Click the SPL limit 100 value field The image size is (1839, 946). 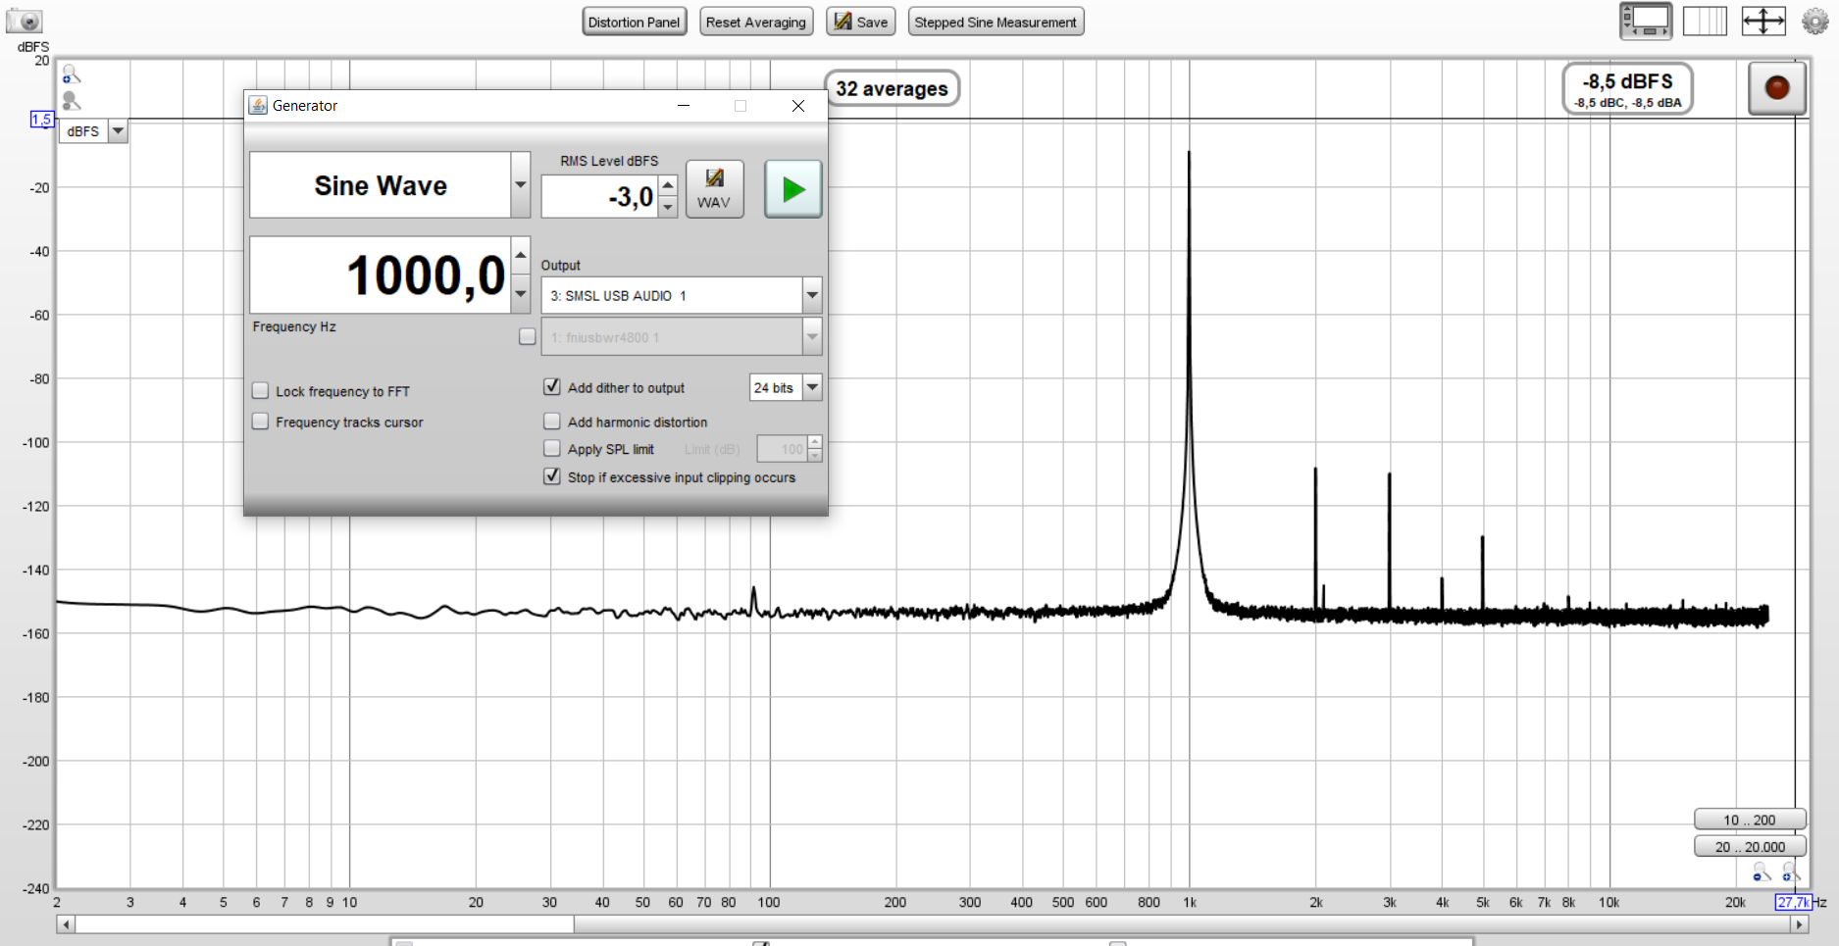[782, 449]
